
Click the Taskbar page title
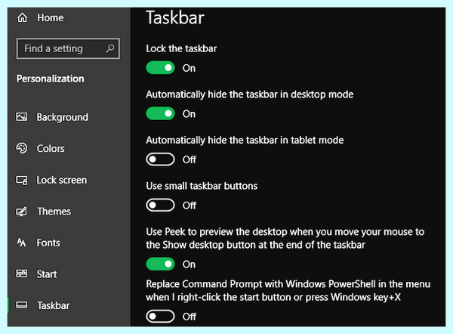(x=175, y=17)
